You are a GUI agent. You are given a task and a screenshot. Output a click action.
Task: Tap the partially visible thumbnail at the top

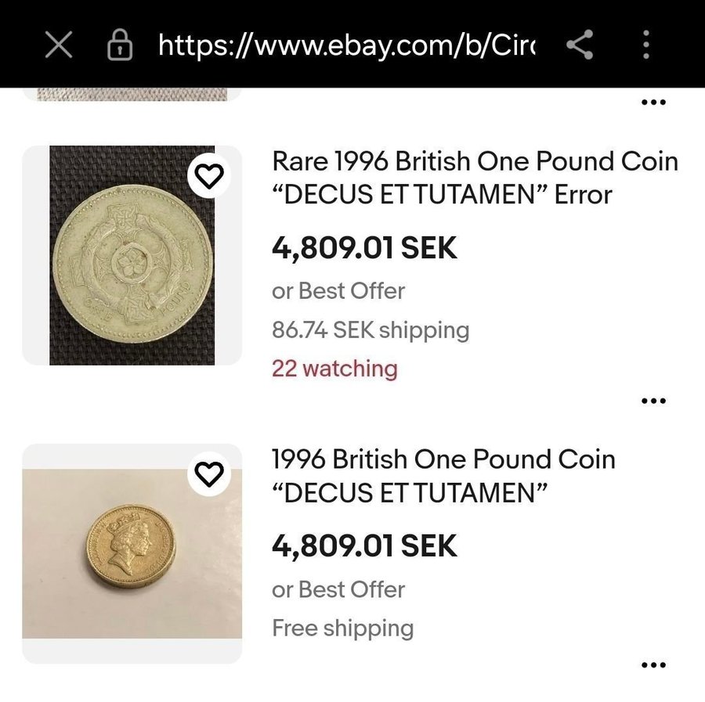132,94
